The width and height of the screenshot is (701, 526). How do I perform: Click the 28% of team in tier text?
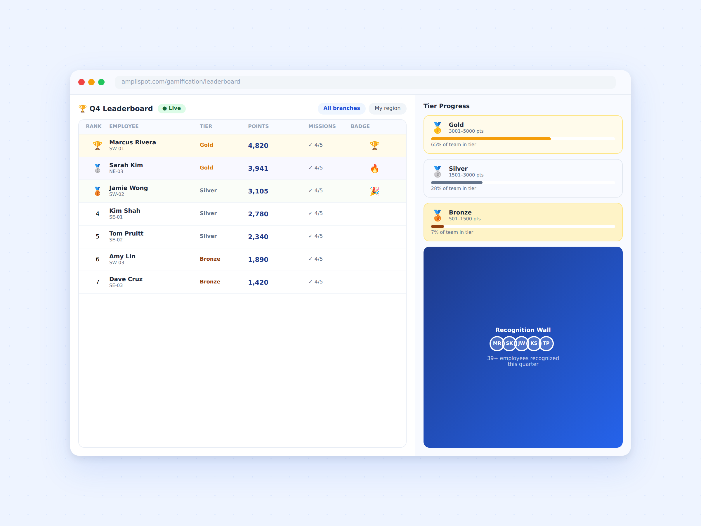coord(454,188)
